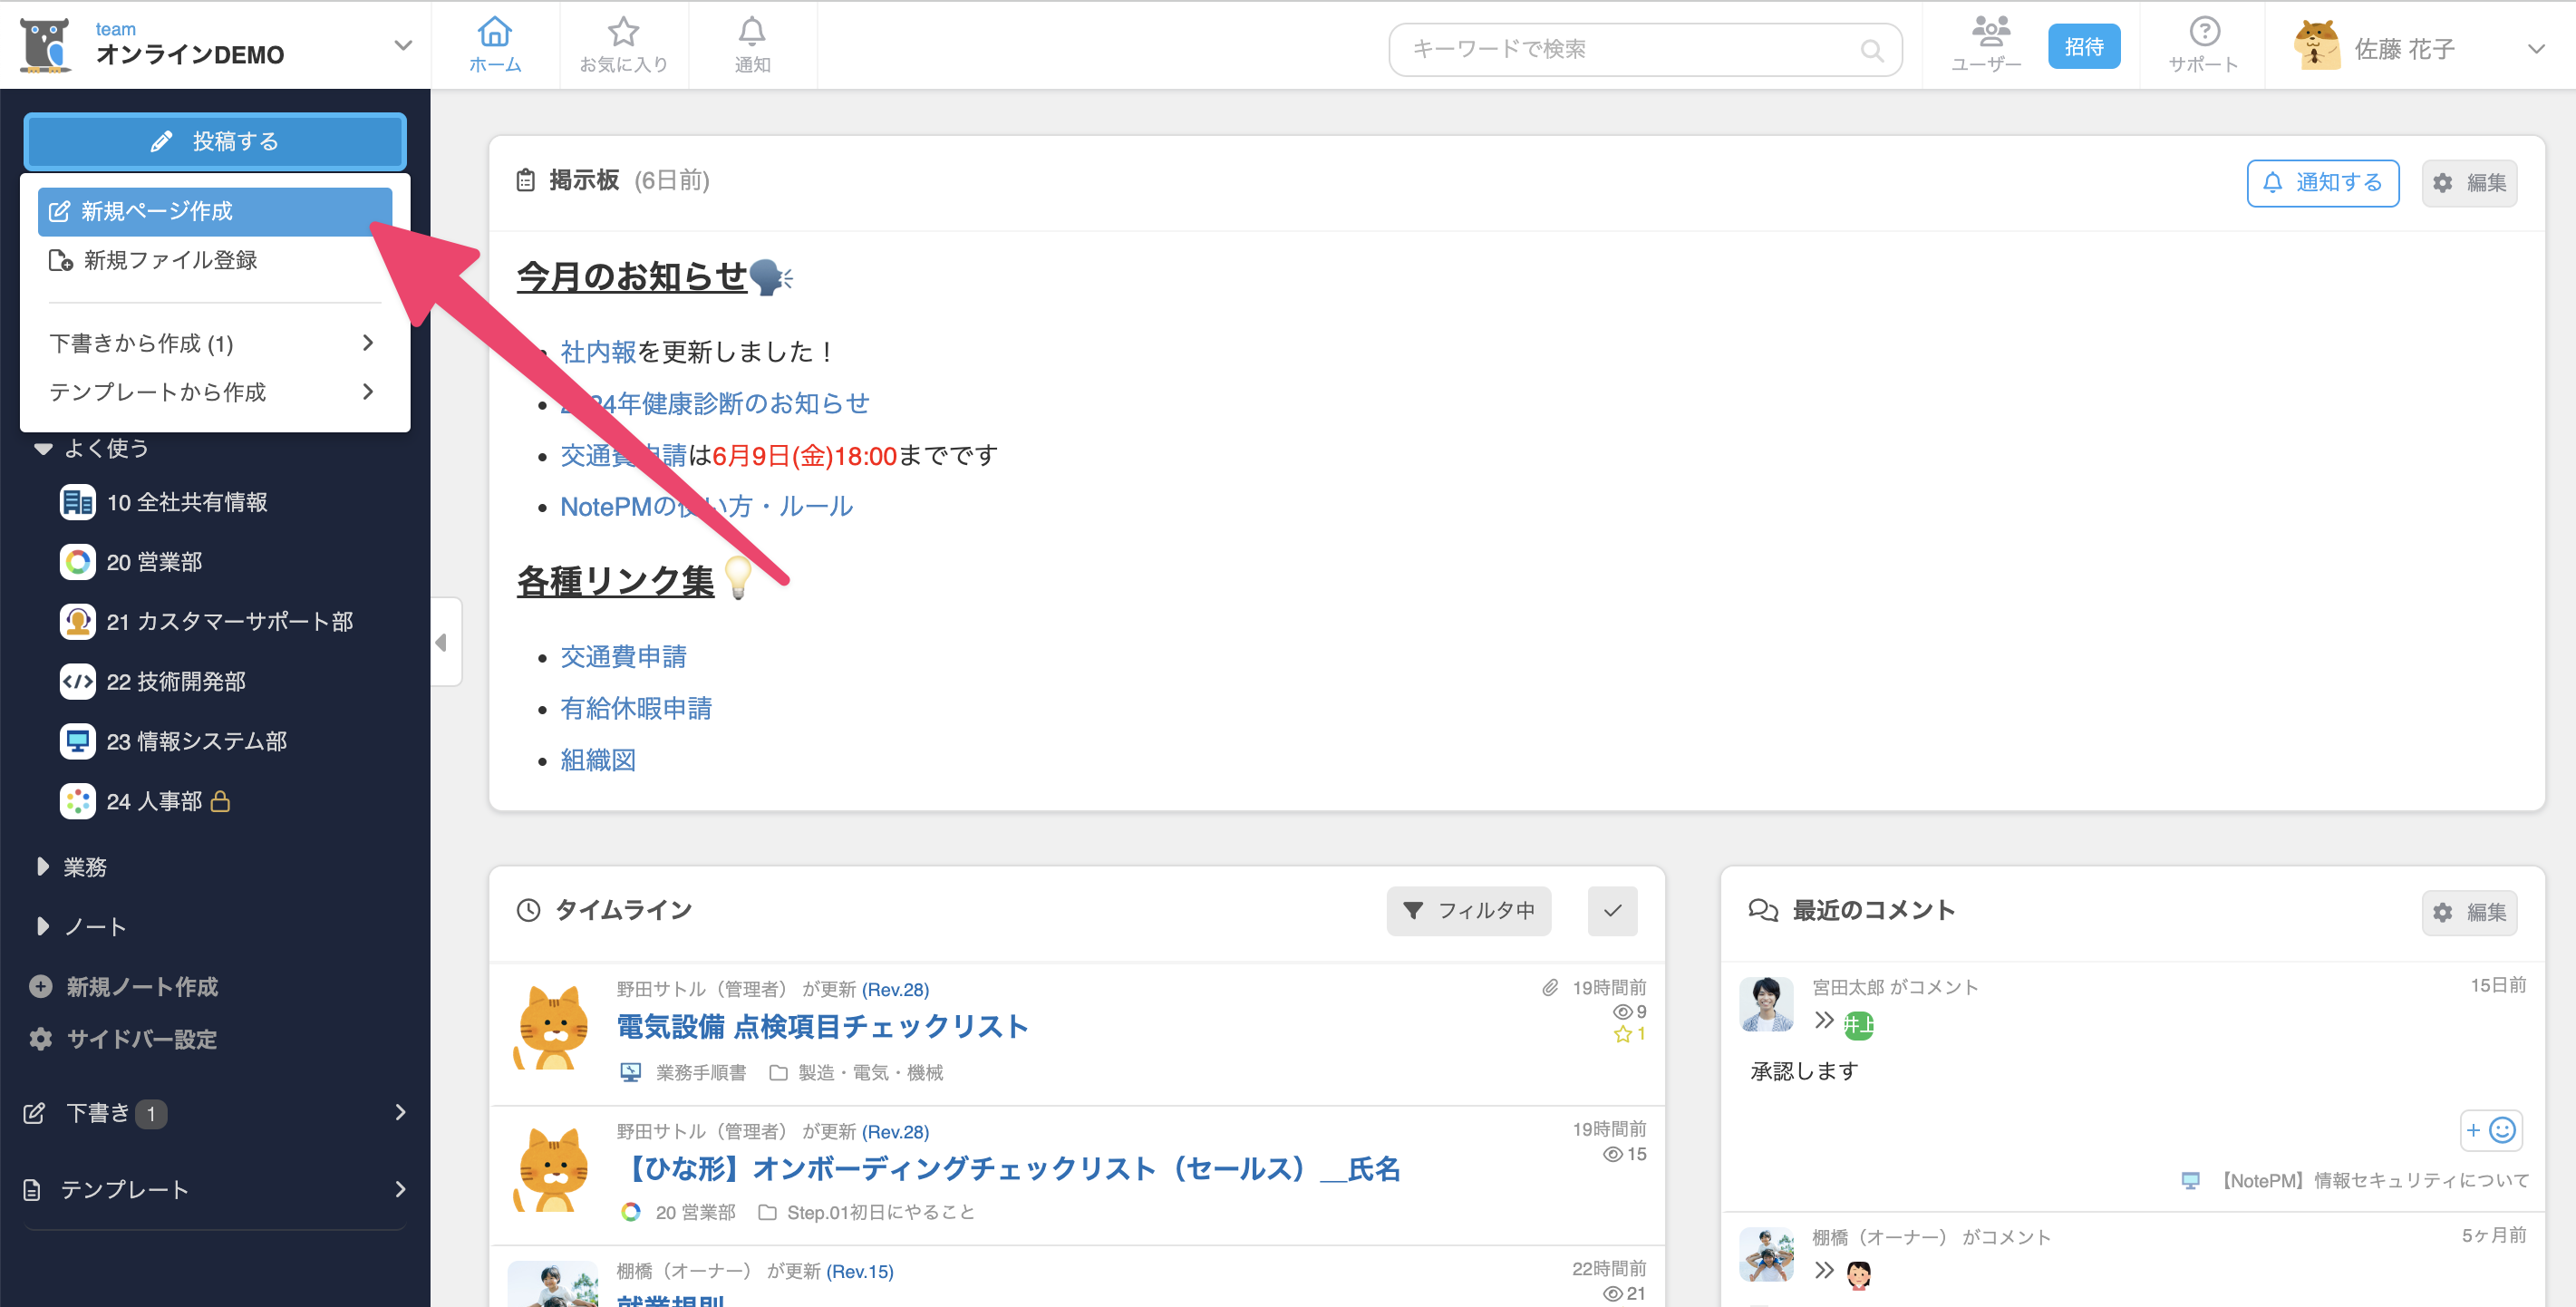Open NotePMの使い方・ルール link
The image size is (2576, 1307).
[706, 507]
